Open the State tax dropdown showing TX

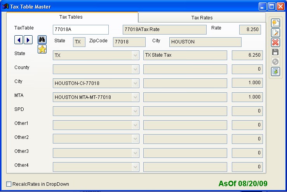(135, 55)
